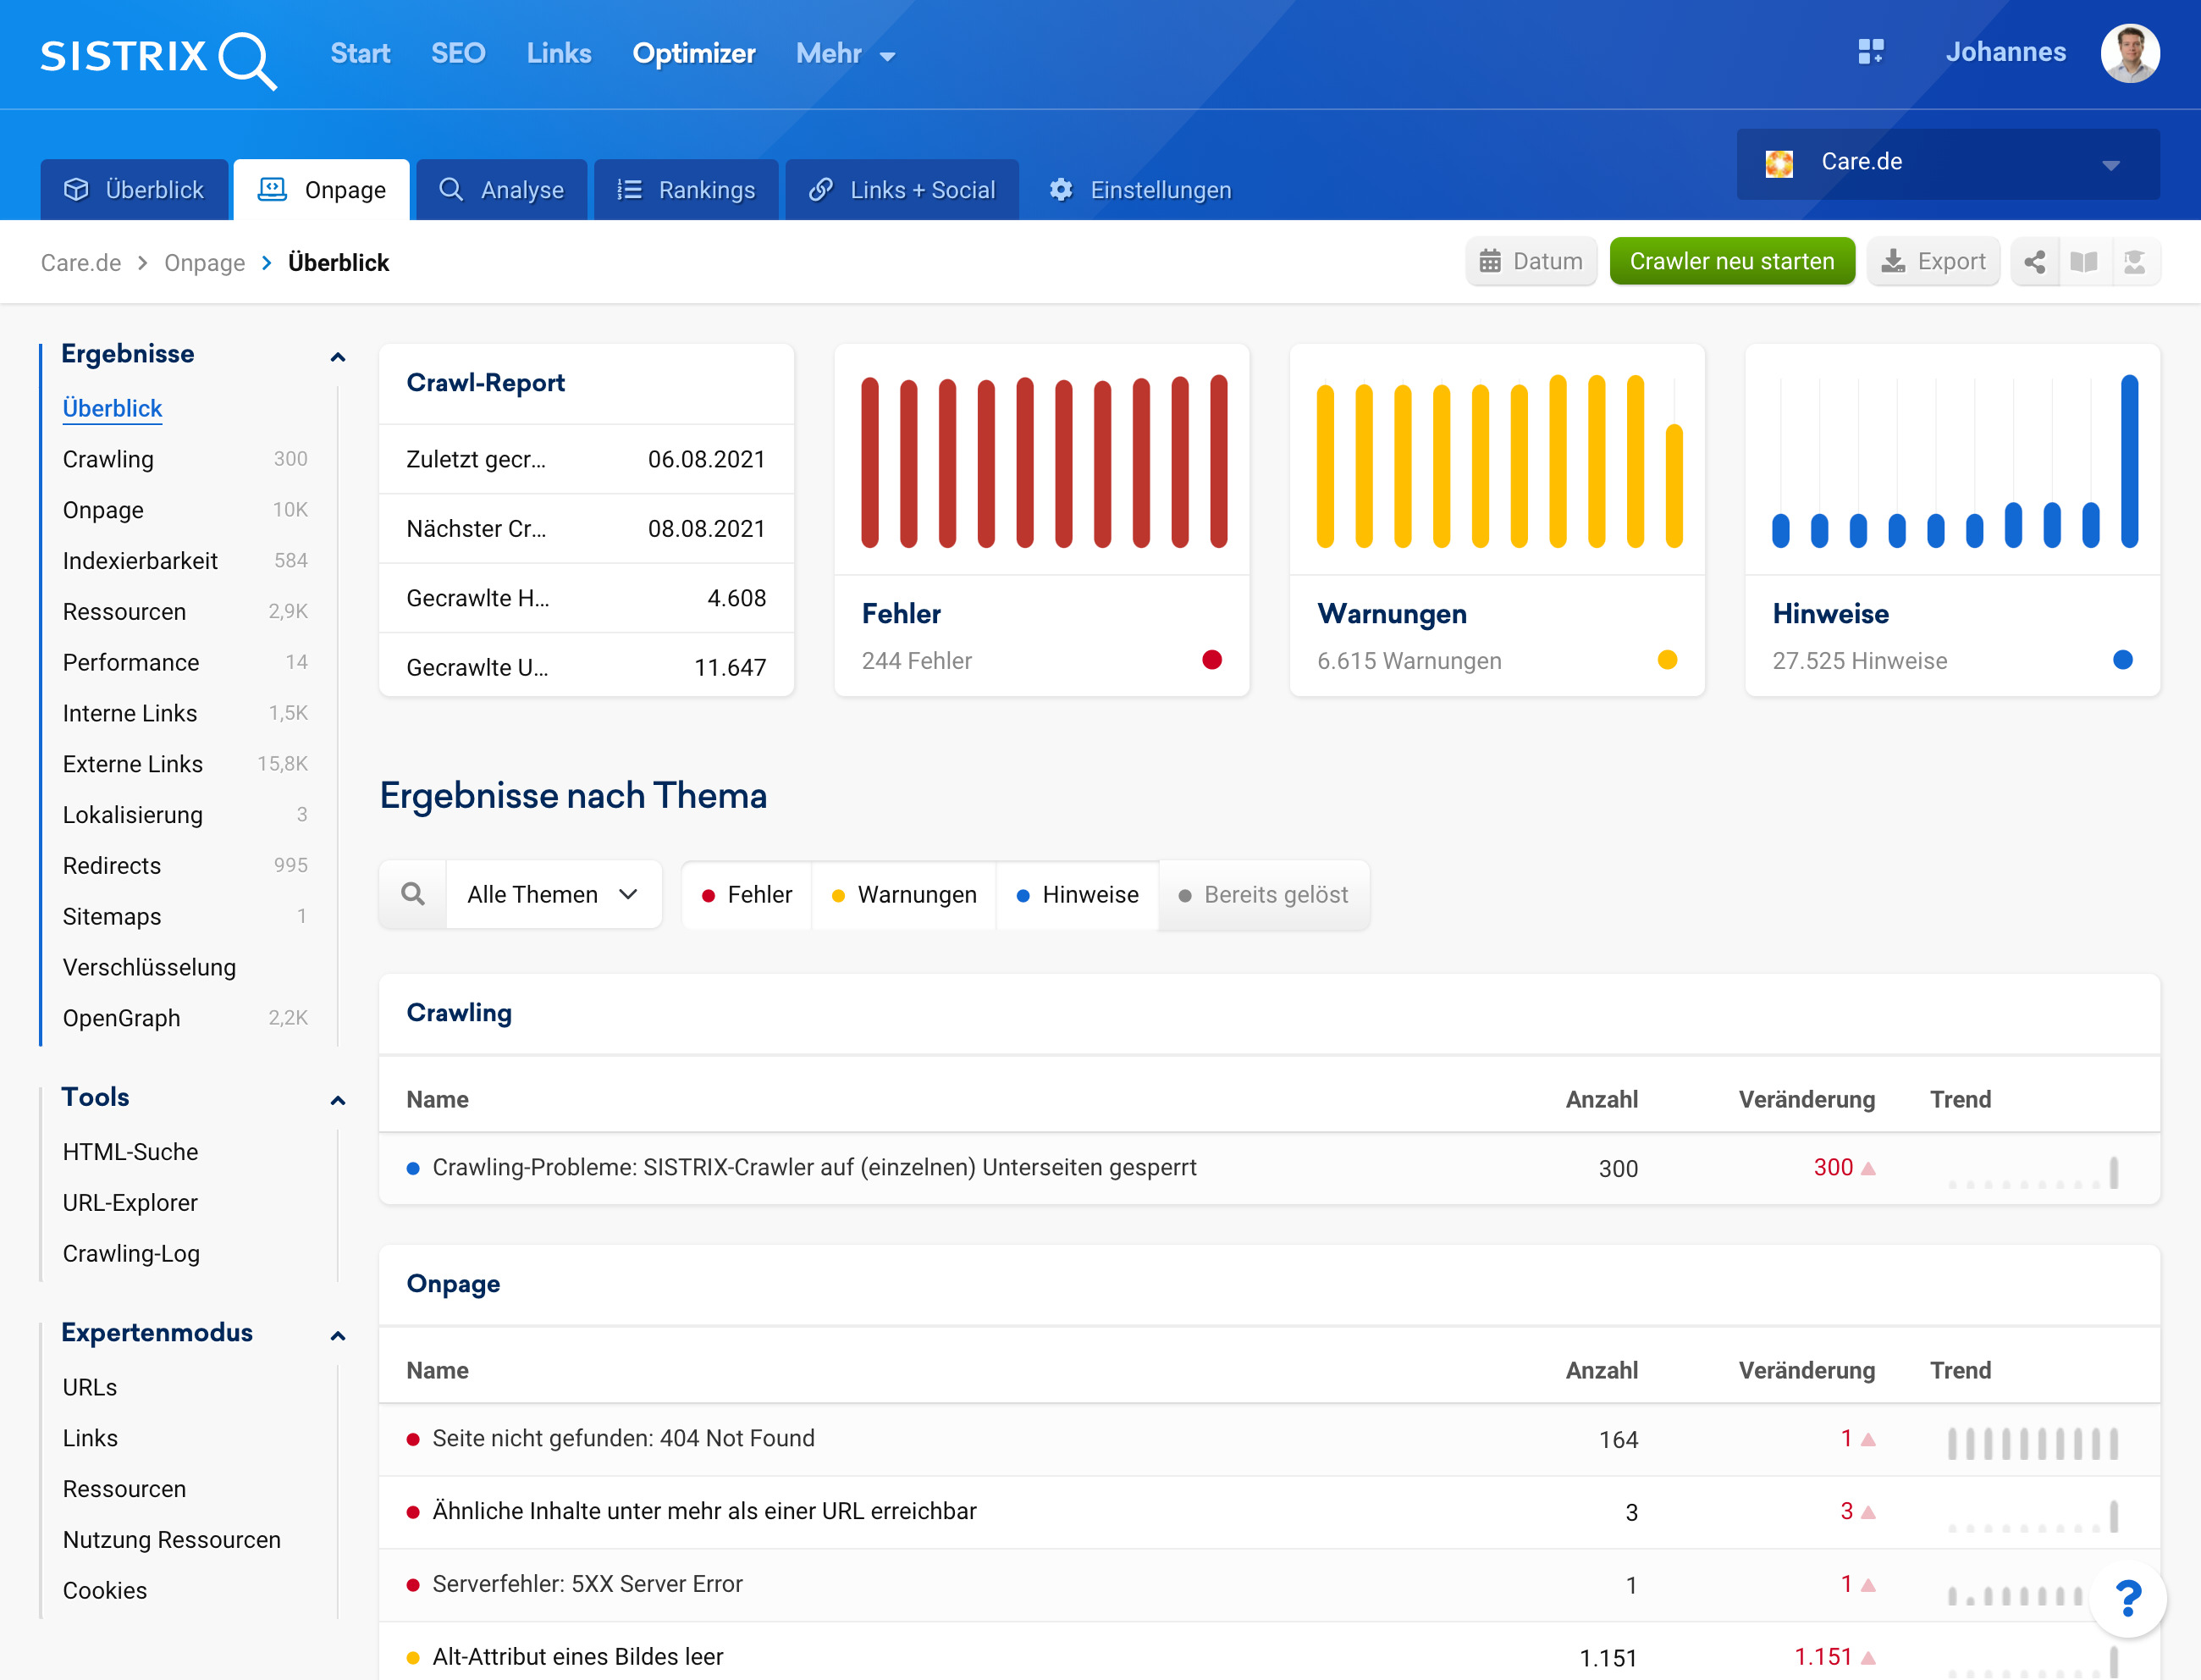Open the Alle Themen dropdown
The image size is (2201, 1680).
[x=552, y=895]
